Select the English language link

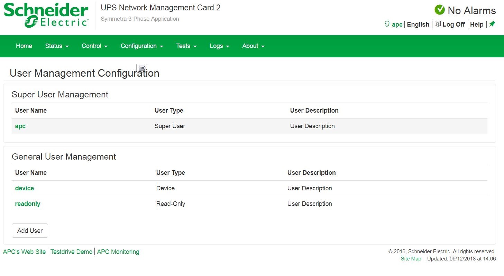coord(418,25)
